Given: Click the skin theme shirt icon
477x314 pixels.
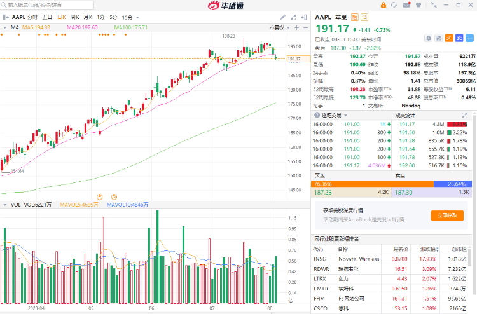Looking at the screenshot, I should [418, 5].
